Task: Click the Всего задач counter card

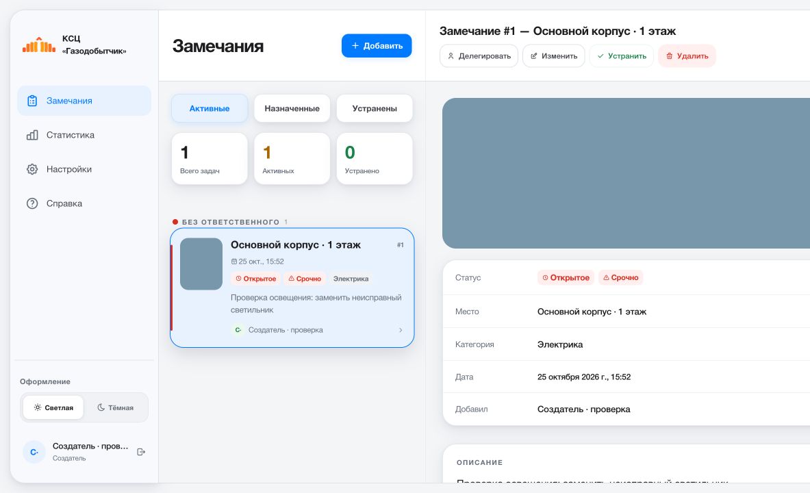Action: point(210,159)
